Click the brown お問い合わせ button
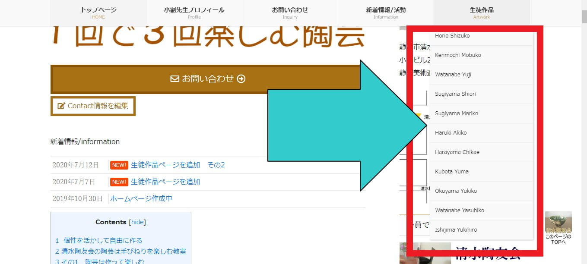587x264 pixels. click(207, 79)
